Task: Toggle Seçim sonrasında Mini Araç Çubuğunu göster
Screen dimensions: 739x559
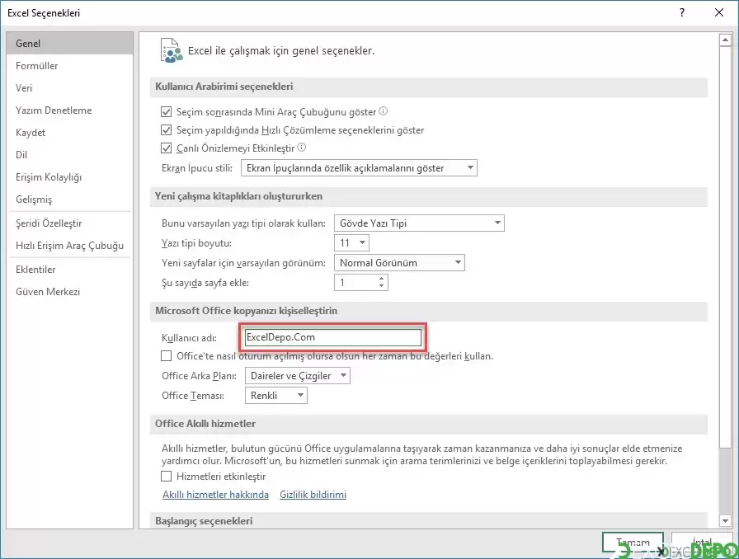Action: (166, 111)
